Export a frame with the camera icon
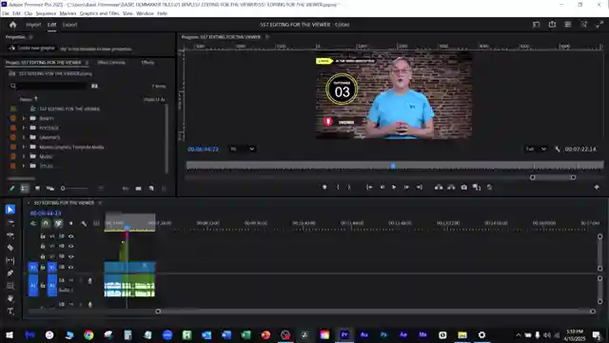The image size is (609, 343). pyautogui.click(x=463, y=188)
